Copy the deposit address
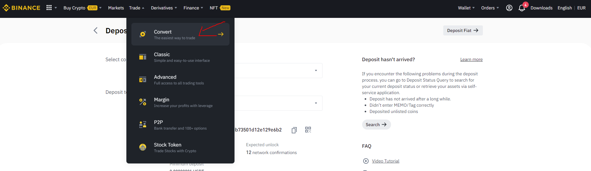The height and width of the screenshot is (171, 591). point(294,130)
